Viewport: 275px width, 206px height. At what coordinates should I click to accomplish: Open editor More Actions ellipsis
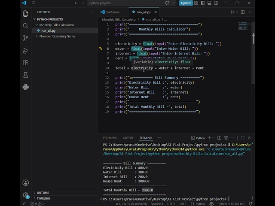(x=249, y=12)
